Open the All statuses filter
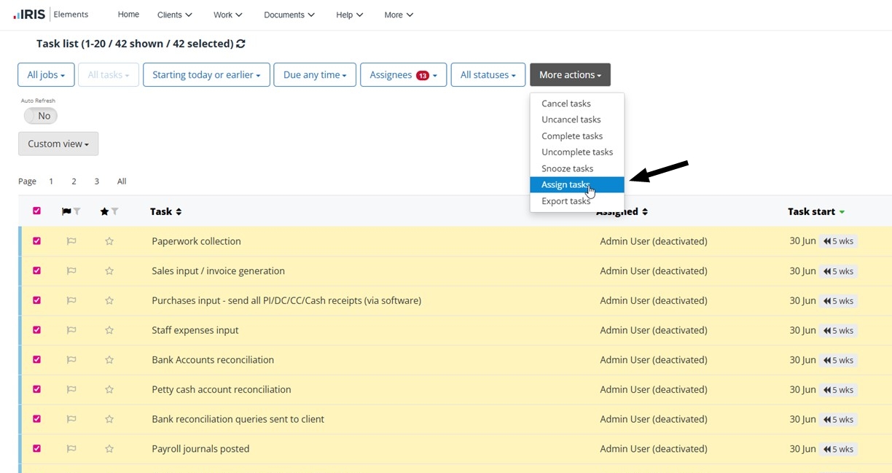 tap(488, 74)
